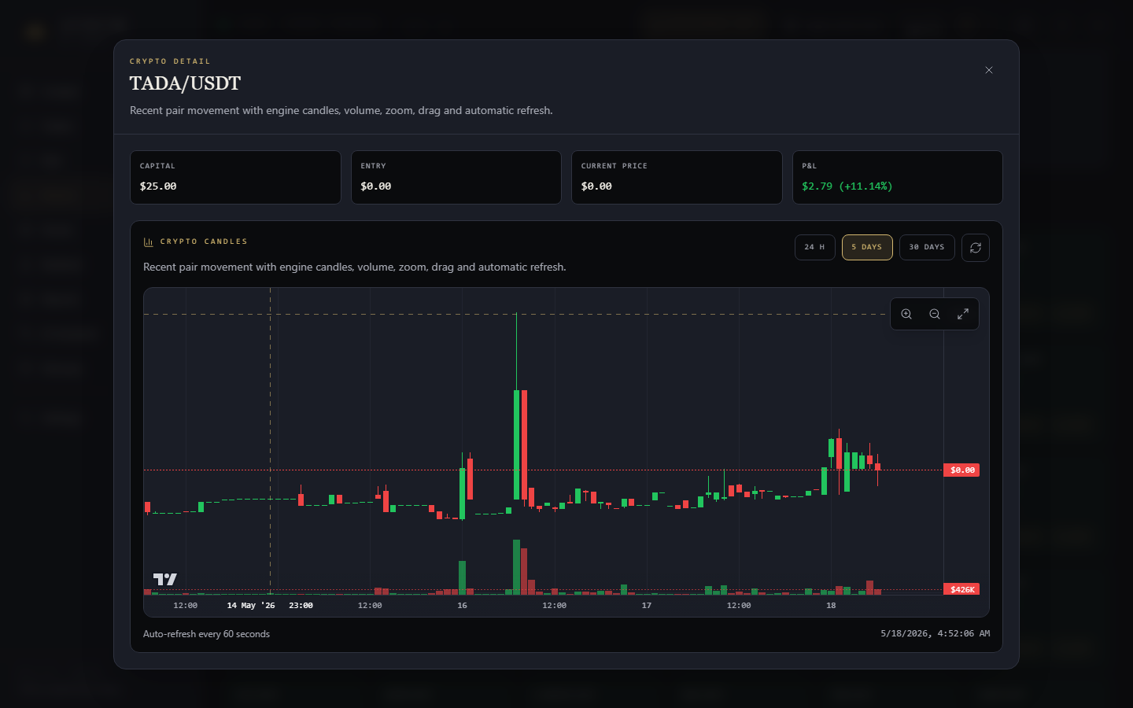Click the 16 date axis label
This screenshot has height=708, width=1133.
tap(462, 606)
